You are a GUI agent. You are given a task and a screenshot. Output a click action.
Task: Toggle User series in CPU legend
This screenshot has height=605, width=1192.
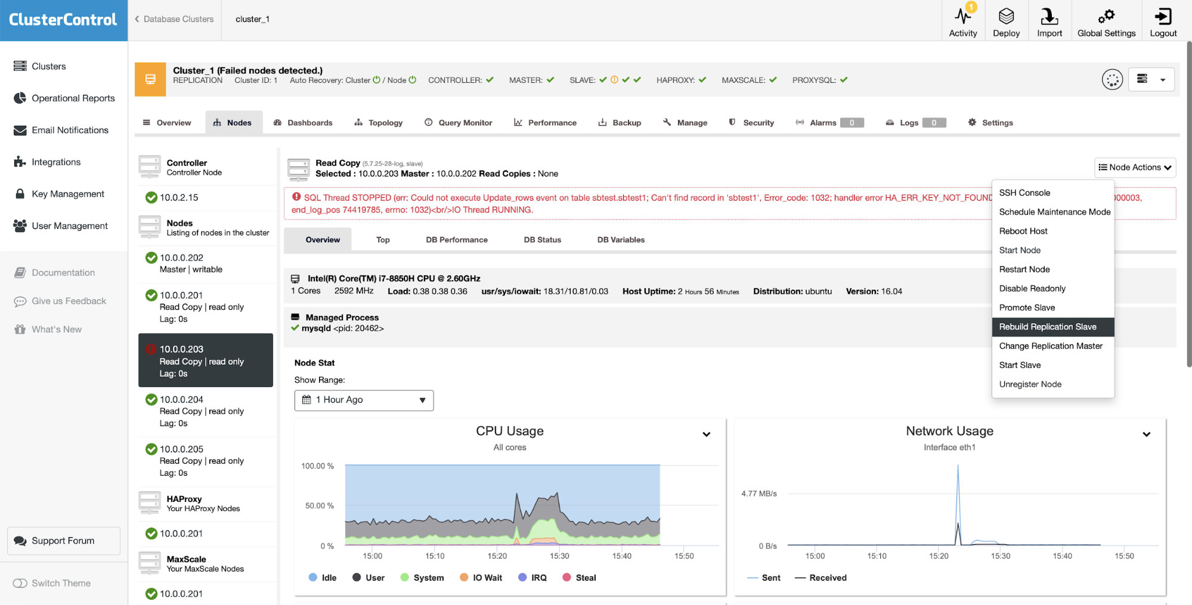[369, 578]
